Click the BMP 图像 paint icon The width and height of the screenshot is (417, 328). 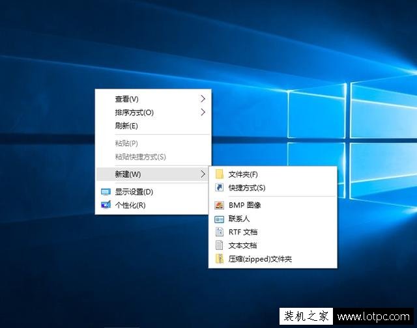(220, 205)
